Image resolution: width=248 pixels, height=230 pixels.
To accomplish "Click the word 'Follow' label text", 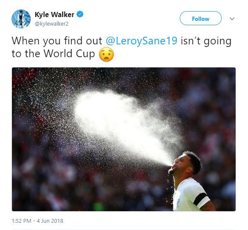I will 201,19.
